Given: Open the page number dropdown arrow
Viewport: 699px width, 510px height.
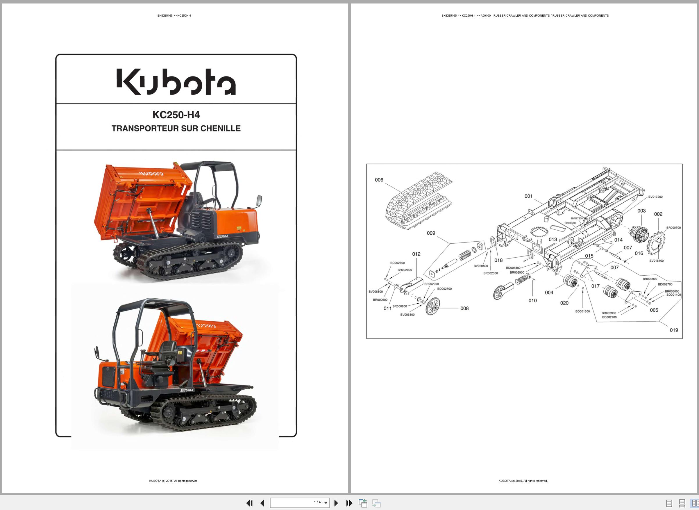Looking at the screenshot, I should click(326, 503).
